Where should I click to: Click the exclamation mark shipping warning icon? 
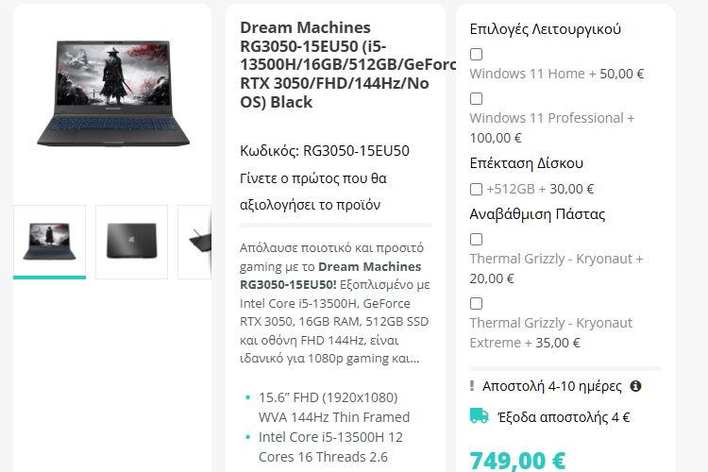472,386
